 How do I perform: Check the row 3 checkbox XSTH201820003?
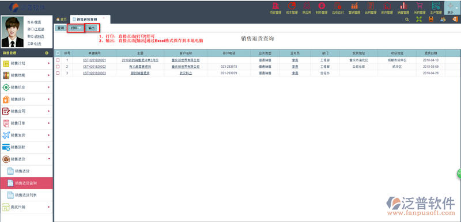58,73
